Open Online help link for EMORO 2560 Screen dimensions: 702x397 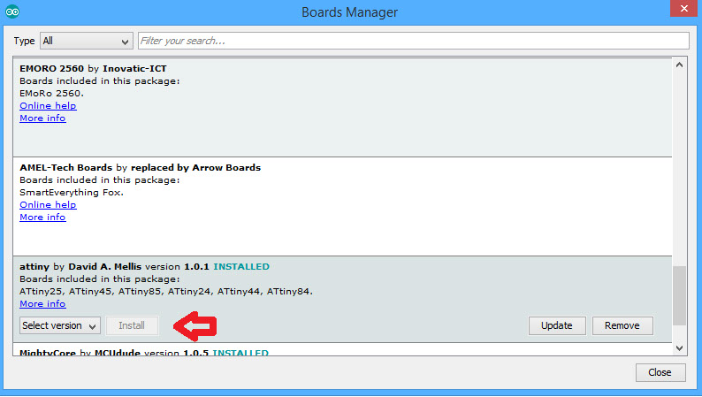tap(48, 105)
